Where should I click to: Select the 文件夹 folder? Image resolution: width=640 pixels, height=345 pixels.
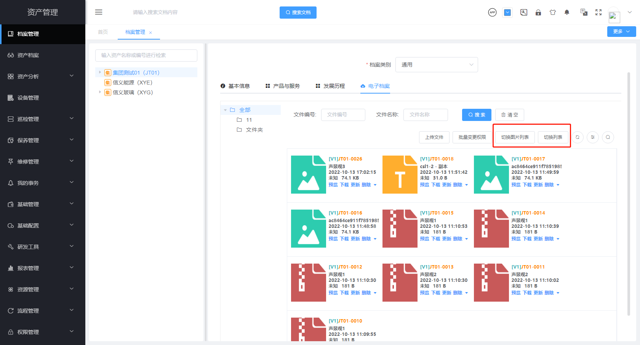[x=254, y=130]
